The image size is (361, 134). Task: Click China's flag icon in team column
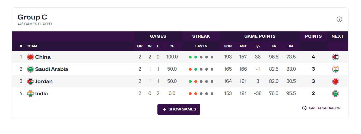tap(30, 57)
